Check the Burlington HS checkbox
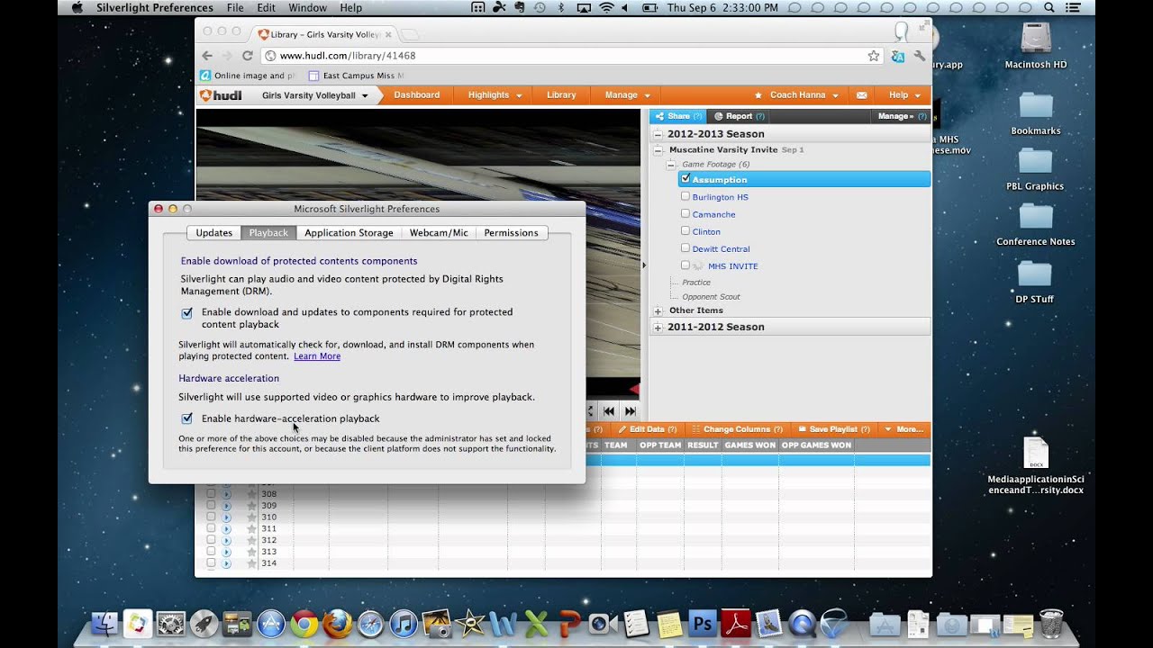The width and height of the screenshot is (1153, 648). pos(685,196)
